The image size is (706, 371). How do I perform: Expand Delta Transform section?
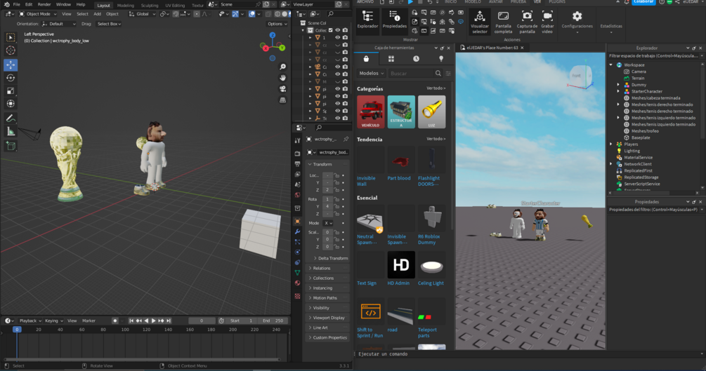[x=330, y=258]
